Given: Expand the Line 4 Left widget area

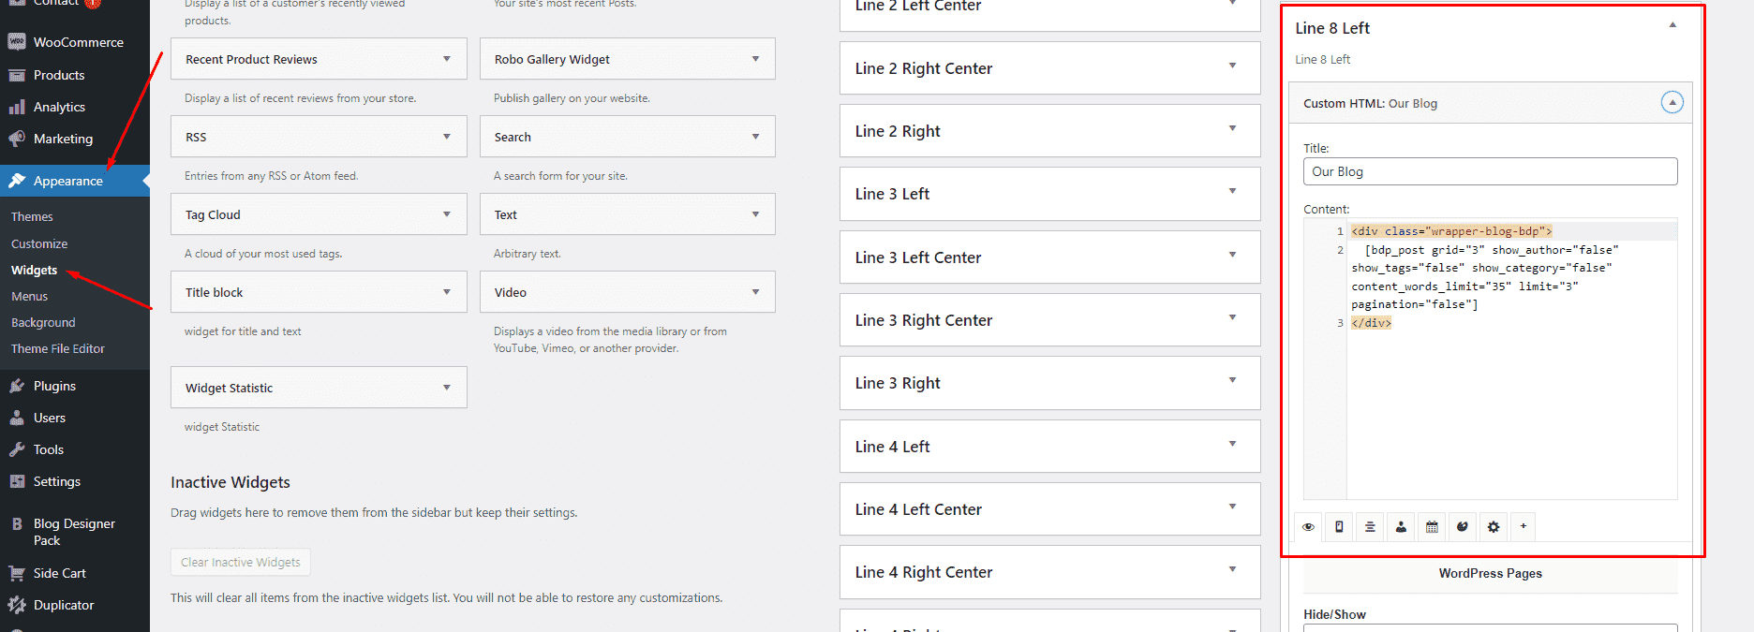Looking at the screenshot, I should pyautogui.click(x=1049, y=447).
